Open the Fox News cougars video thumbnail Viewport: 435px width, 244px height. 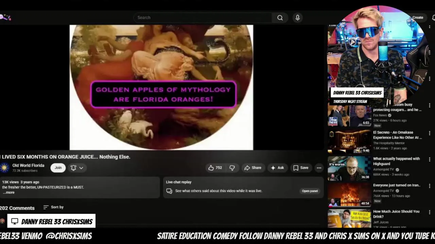click(x=349, y=116)
